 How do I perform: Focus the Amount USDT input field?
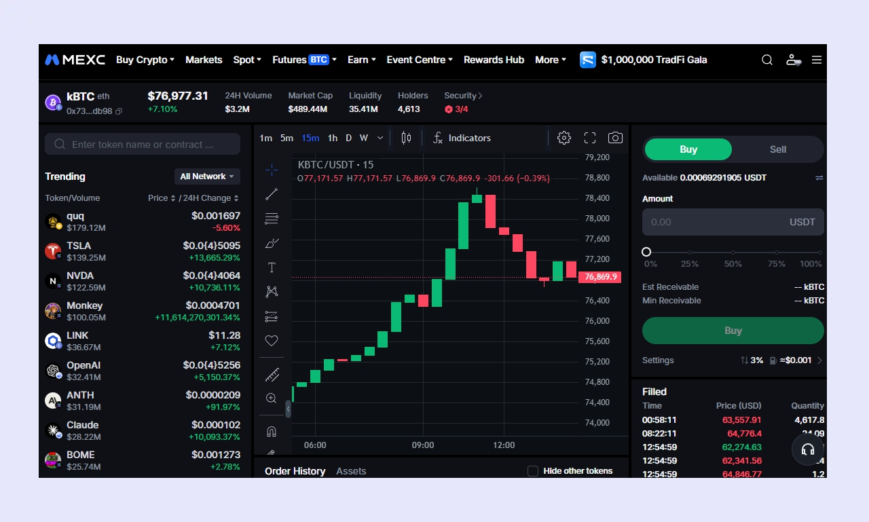click(x=733, y=222)
